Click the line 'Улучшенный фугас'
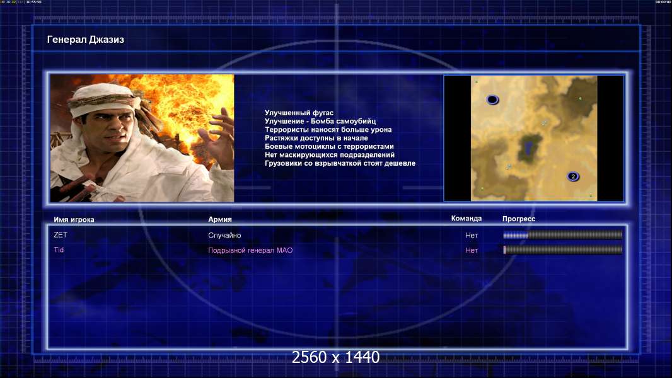The width and height of the screenshot is (672, 378). point(299,113)
